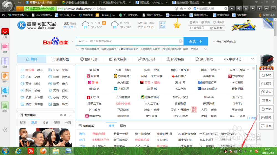
Task: Select the 热播好剧 navigation tab
Action: coord(60,59)
